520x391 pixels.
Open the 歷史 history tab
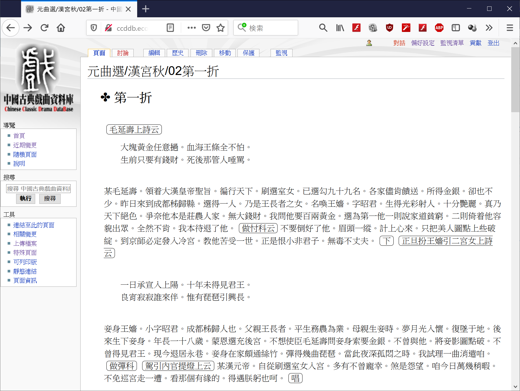coord(178,53)
